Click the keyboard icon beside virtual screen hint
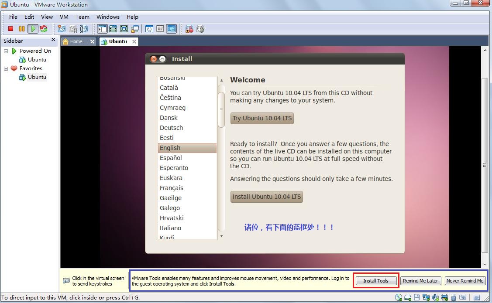 tap(66, 281)
